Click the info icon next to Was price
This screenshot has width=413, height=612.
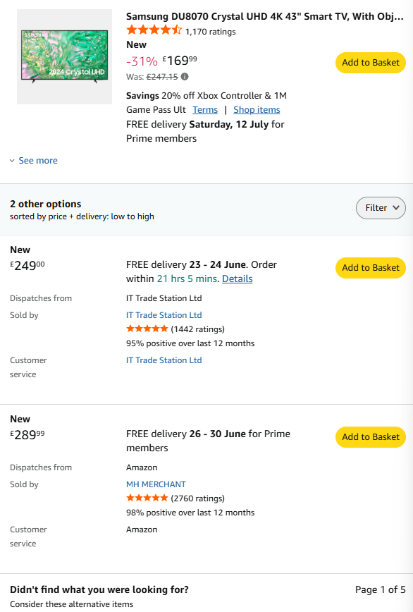coord(185,76)
